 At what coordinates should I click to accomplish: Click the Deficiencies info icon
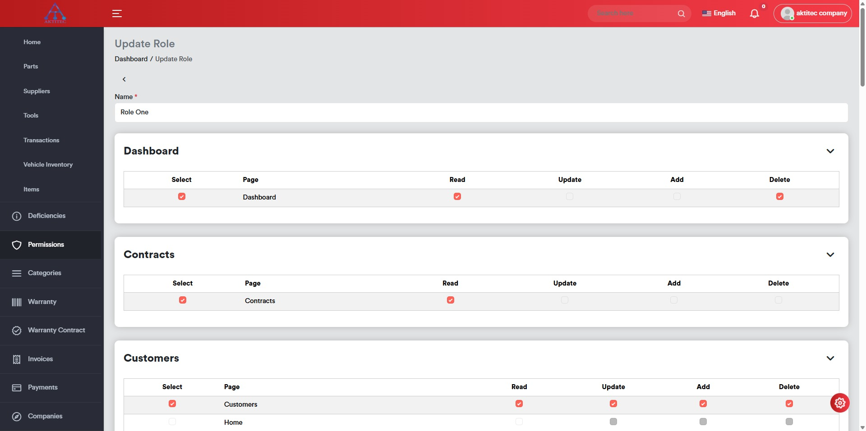[17, 216]
